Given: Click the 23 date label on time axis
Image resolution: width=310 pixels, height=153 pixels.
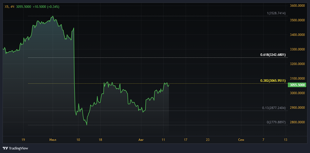Looking at the screenshot, I should 208,140.
